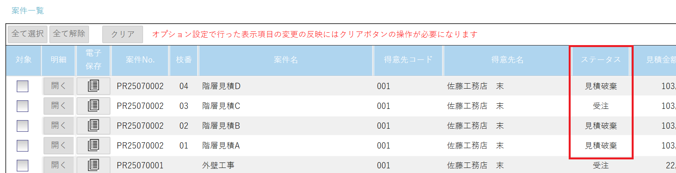The height and width of the screenshot is (173, 676).
Task: Open electronic storage document icon for 階層見積B
Action: pos(93,126)
